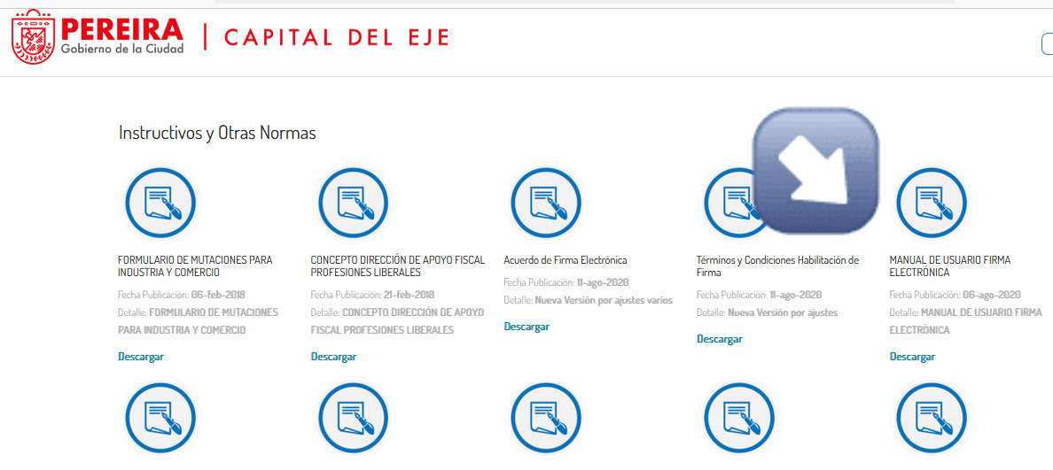
Task: Click the Instructivos y Otras Normas heading
Action: (x=217, y=134)
